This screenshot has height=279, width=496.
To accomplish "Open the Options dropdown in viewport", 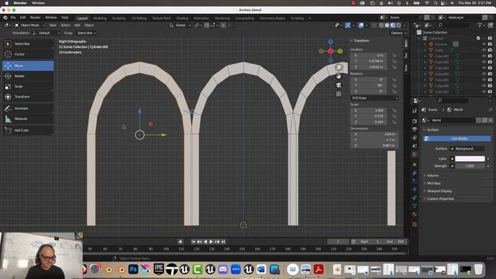I will click(x=398, y=33).
